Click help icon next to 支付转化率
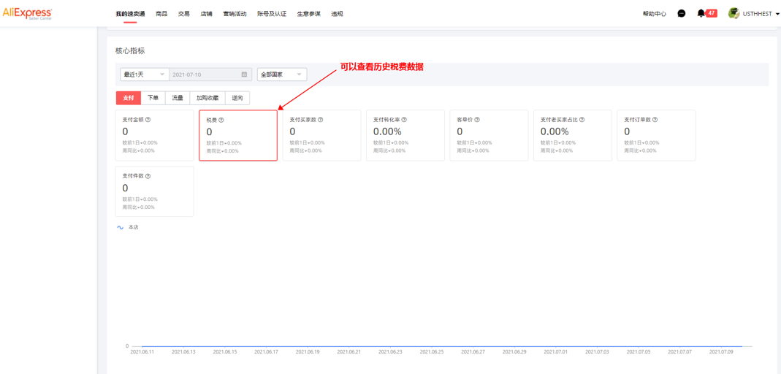Image resolution: width=781 pixels, height=374 pixels. tap(404, 120)
